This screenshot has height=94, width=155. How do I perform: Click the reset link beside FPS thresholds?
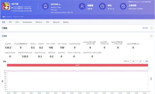tap(147, 61)
